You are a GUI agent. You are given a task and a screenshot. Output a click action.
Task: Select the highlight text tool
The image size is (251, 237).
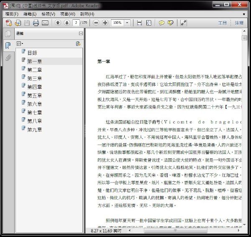[171, 23]
